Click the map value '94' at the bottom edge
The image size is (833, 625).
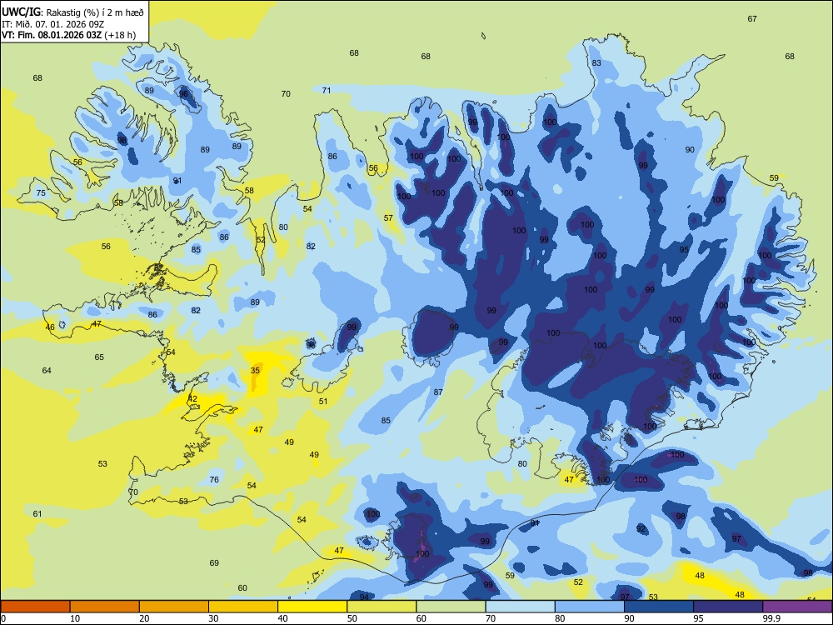[364, 597]
